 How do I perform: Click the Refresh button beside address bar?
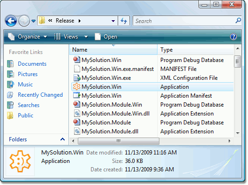(x=124, y=21)
